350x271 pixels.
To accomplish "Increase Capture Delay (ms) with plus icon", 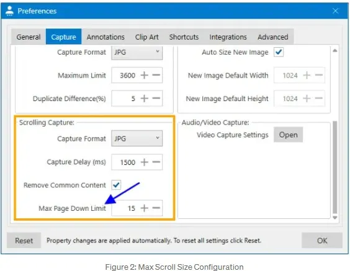I will pyautogui.click(x=145, y=162).
